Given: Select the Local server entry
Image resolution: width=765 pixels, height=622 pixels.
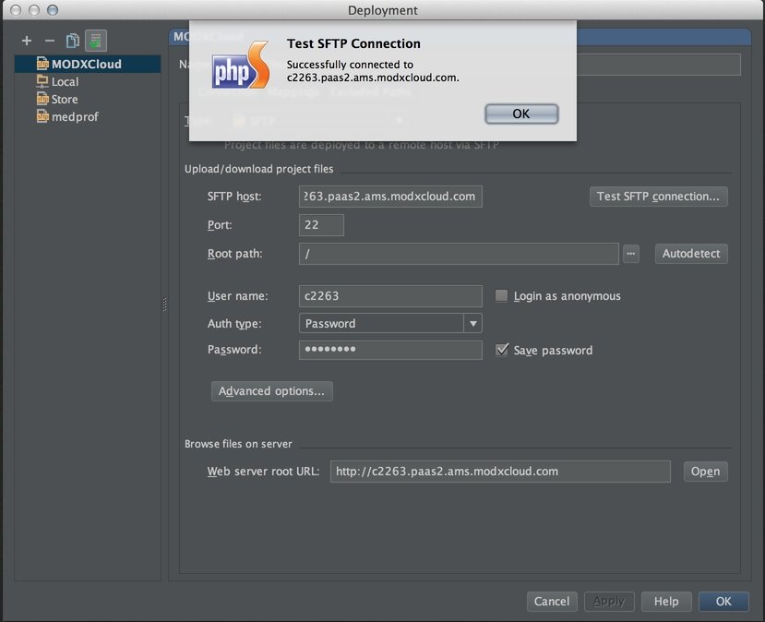Looking at the screenshot, I should tap(65, 82).
